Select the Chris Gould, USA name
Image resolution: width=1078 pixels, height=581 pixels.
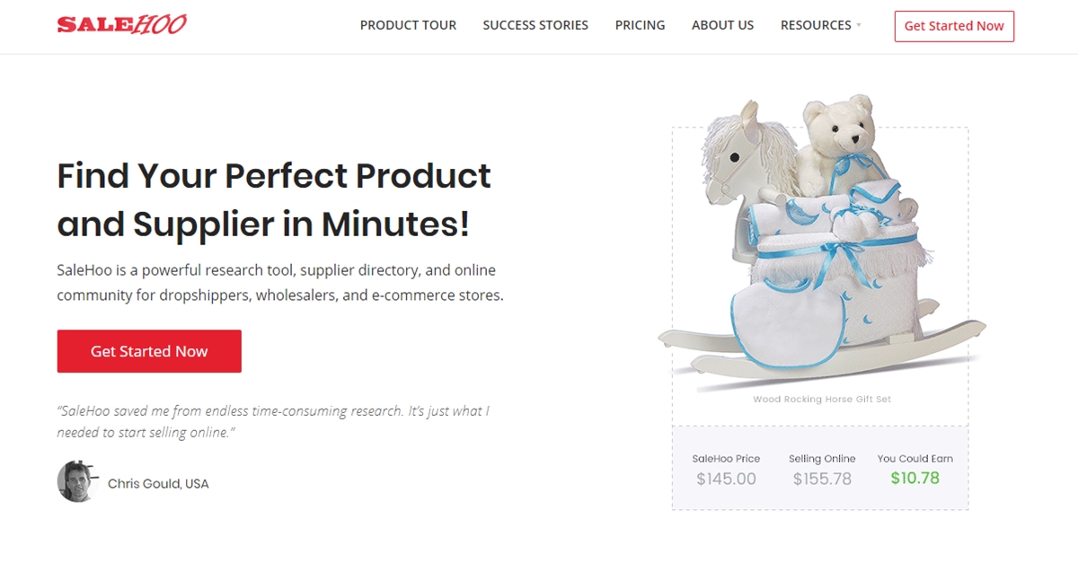[158, 483]
